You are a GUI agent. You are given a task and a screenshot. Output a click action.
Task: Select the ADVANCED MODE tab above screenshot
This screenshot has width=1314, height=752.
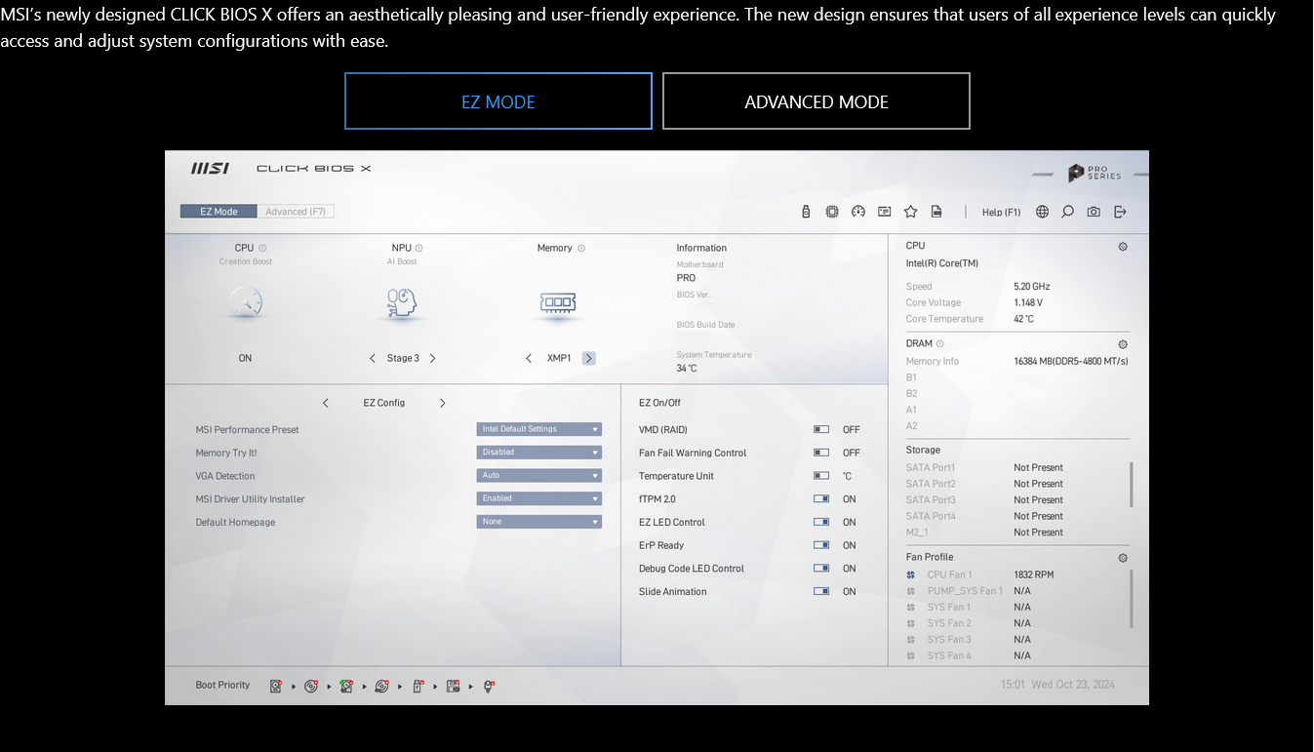[x=816, y=101]
